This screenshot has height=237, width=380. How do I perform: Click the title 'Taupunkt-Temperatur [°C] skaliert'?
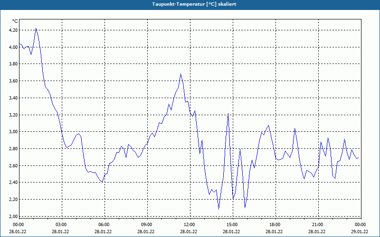click(194, 4)
